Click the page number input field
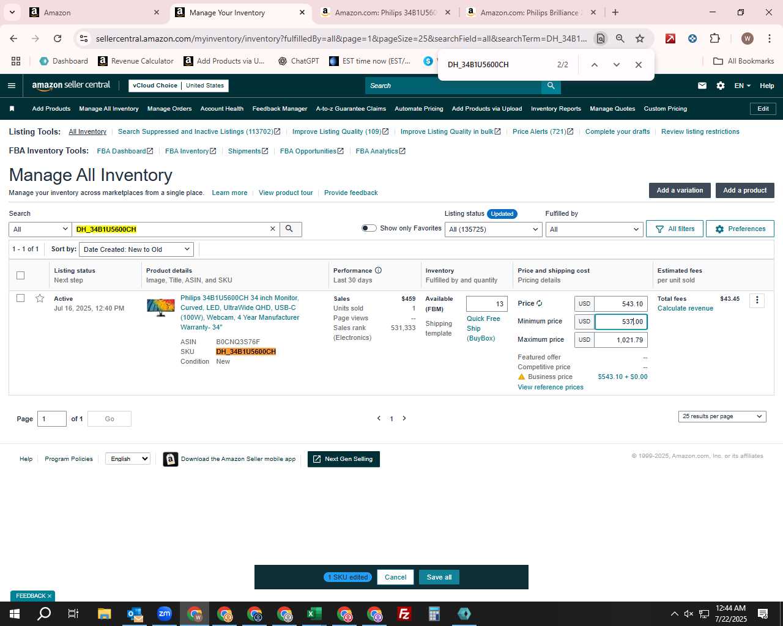The height and width of the screenshot is (626, 783). [52, 419]
